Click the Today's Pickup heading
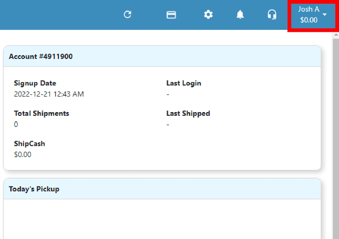 click(34, 189)
